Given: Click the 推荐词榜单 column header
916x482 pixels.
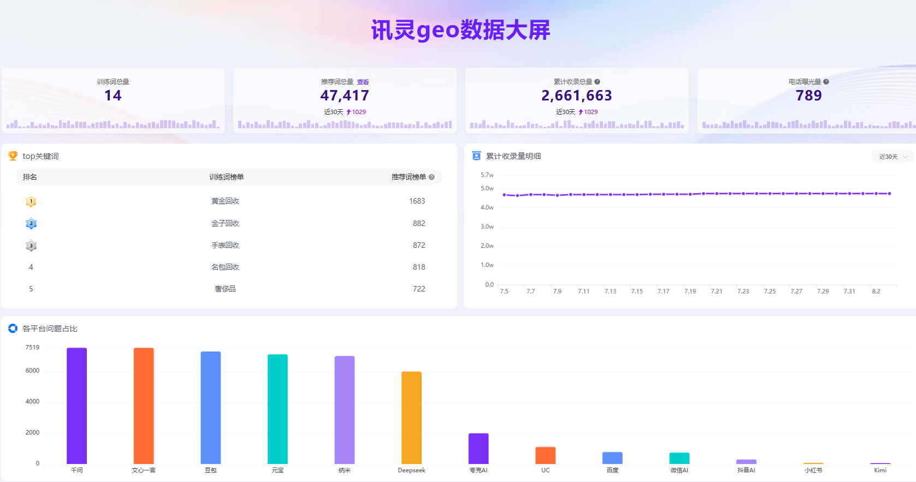Looking at the screenshot, I should coord(409,177).
